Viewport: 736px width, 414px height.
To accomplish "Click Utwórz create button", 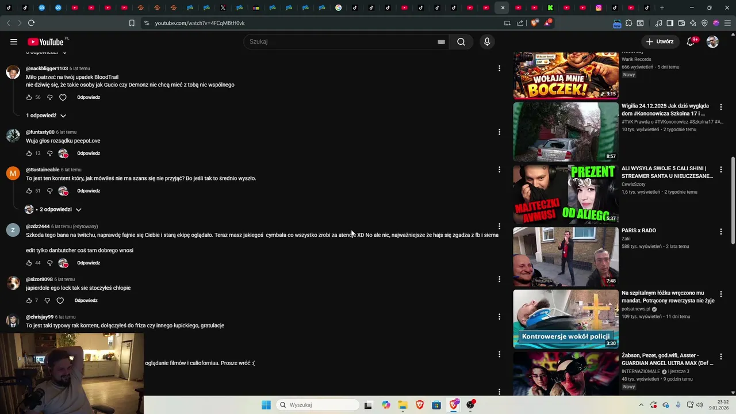I will (660, 41).
